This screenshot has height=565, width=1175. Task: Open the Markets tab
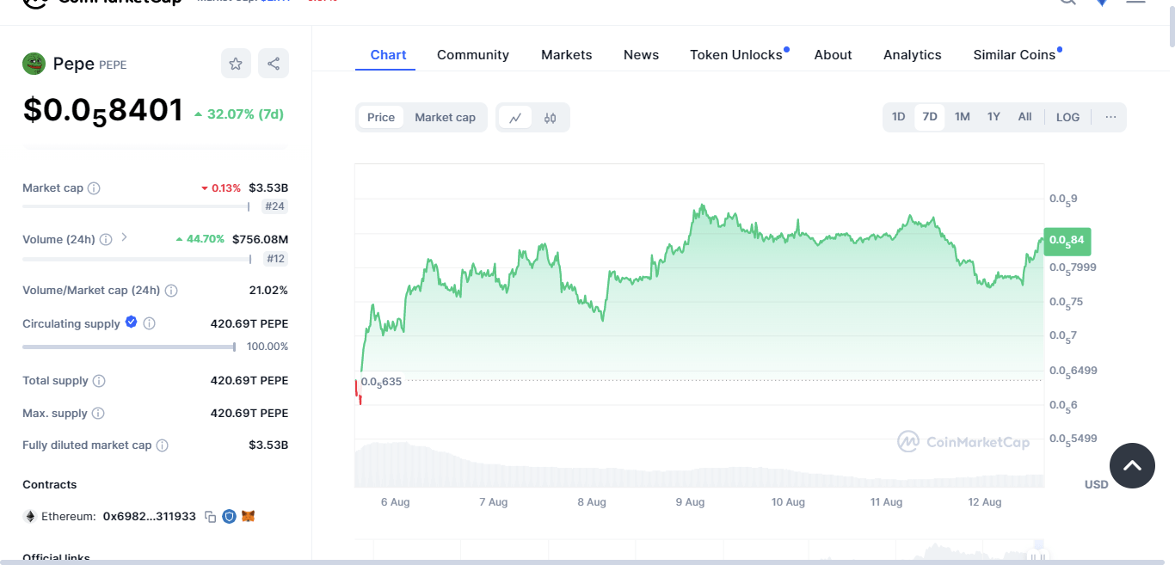(x=566, y=55)
